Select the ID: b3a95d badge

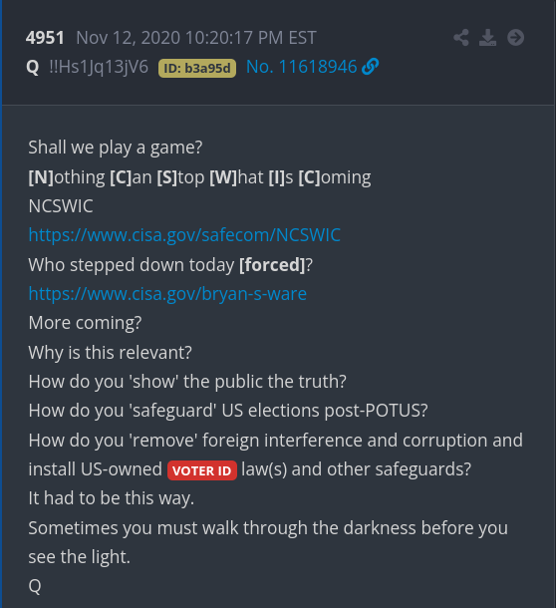pos(197,68)
